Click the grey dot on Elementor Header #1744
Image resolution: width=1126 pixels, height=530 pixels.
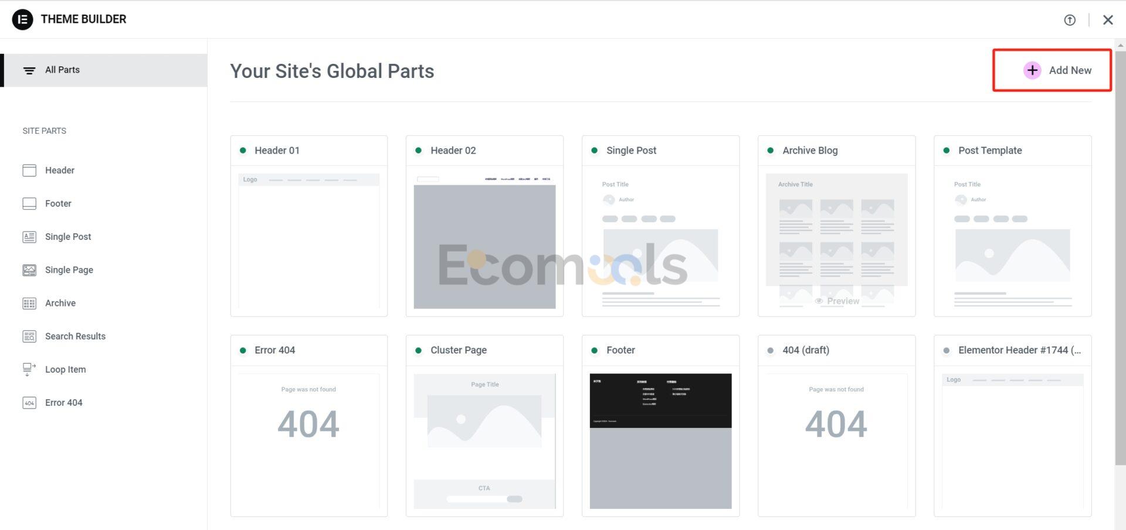947,351
